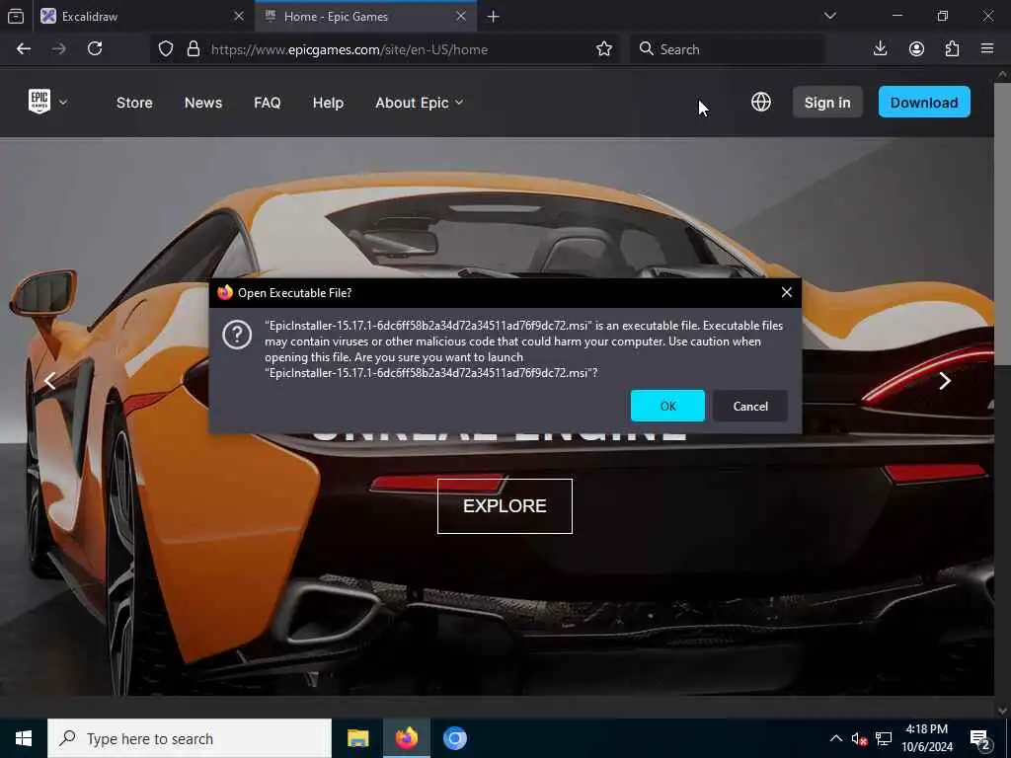
Task: Switch to the Home - Epic Games tab
Action: (365, 16)
